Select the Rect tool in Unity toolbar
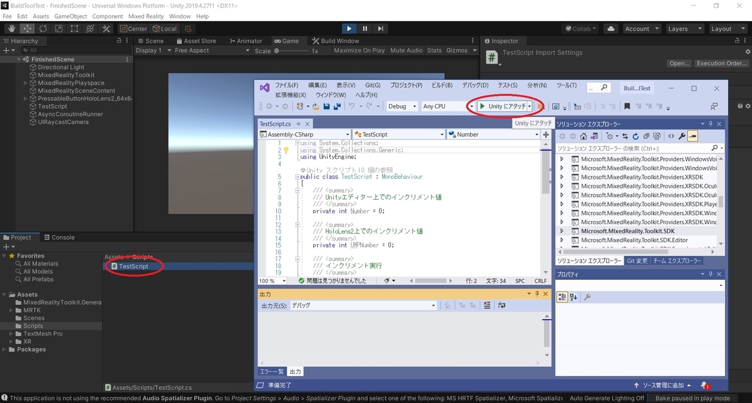 pos(75,29)
